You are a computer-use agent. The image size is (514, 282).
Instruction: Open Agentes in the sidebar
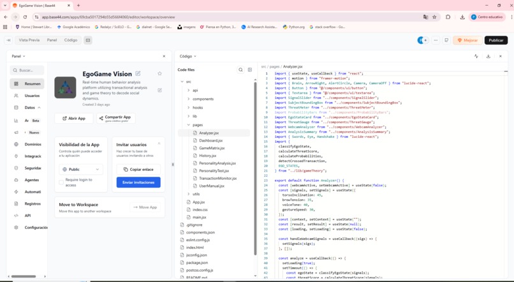27,180
